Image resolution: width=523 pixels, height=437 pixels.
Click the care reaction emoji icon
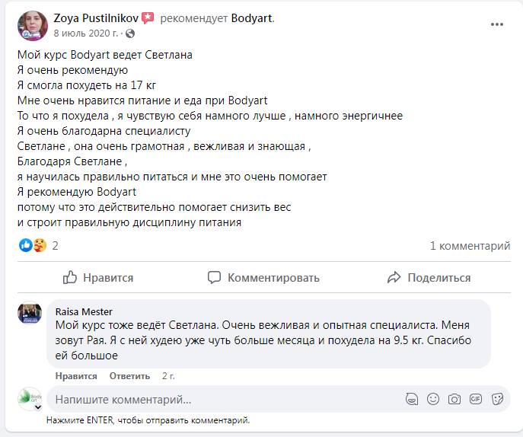pyautogui.click(x=38, y=245)
